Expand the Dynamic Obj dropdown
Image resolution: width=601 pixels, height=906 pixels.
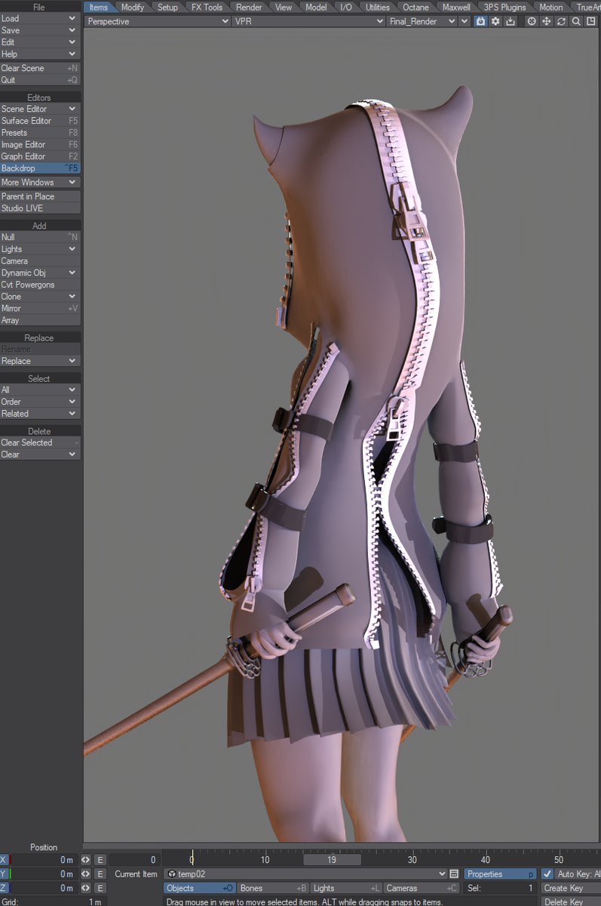(x=40, y=273)
